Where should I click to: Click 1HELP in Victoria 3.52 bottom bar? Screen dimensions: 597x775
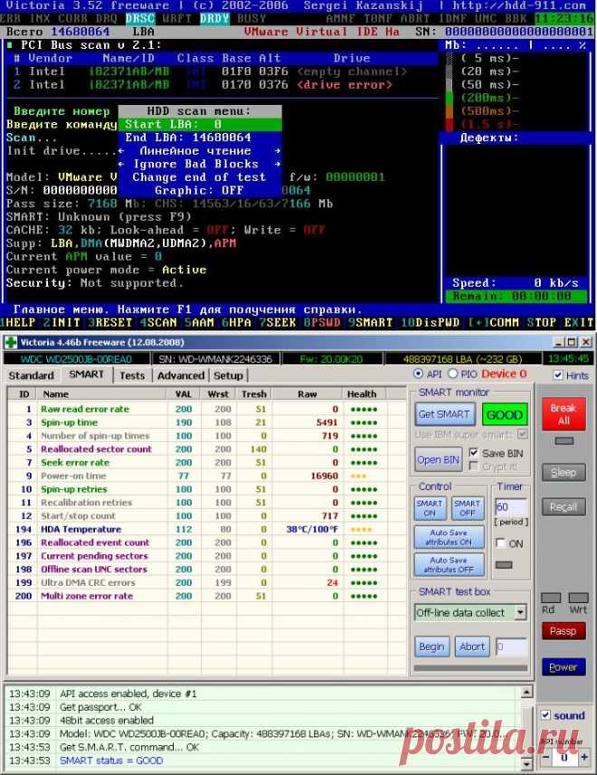tap(18, 323)
